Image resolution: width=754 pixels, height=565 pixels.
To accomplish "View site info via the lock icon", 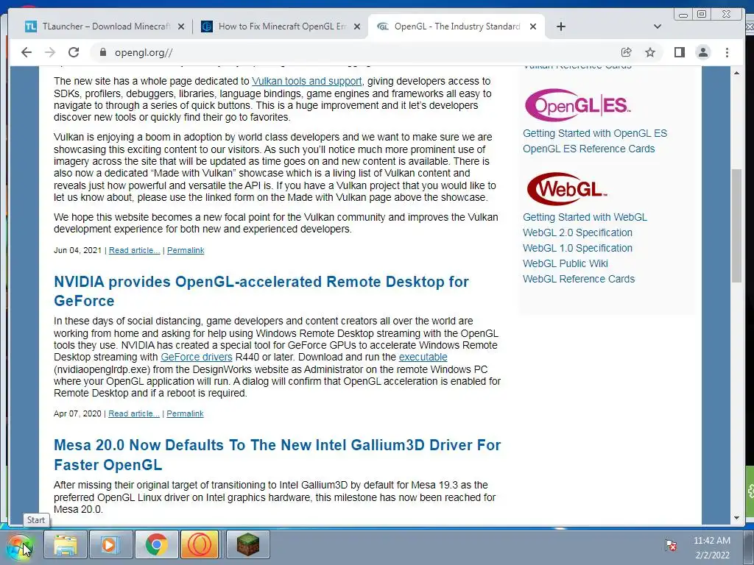I will [x=102, y=52].
